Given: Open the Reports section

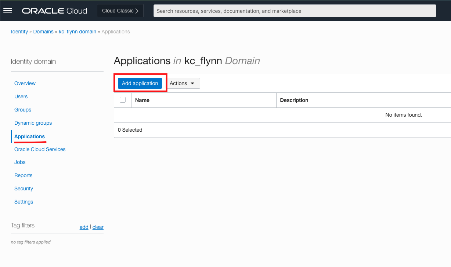Looking at the screenshot, I should [x=23, y=175].
